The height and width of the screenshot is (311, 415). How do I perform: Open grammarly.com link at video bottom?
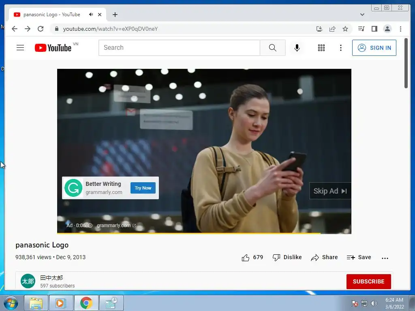[116, 226]
